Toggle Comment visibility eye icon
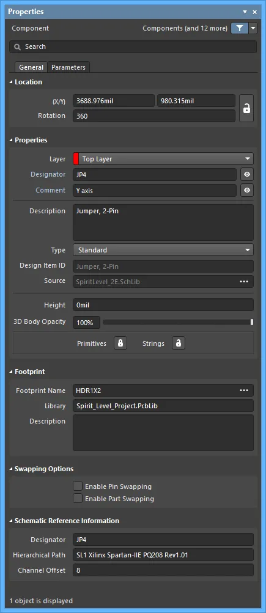Screen dimensions: 266x613 click(x=247, y=191)
